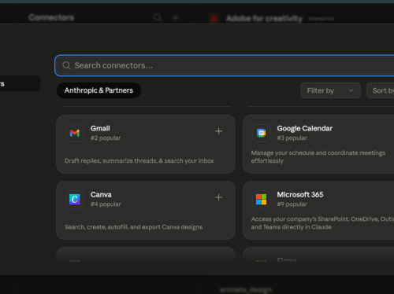Click the '#3 popular' label under Google Calendar
This screenshot has width=394, height=294.
point(292,138)
